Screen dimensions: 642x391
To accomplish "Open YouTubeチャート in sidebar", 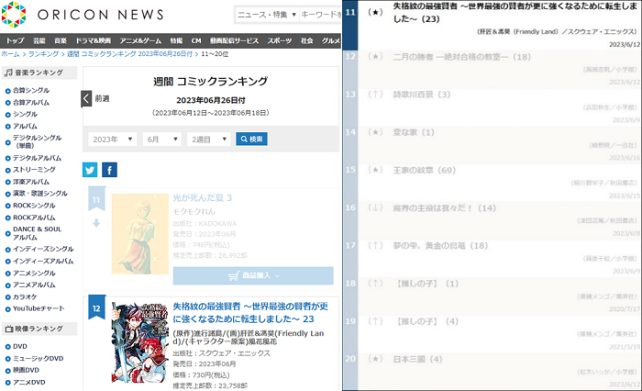I will pos(39,308).
